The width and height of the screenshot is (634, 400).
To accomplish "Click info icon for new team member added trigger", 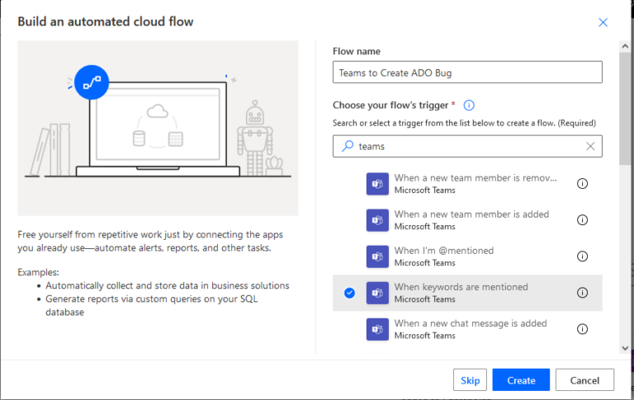I will click(x=582, y=220).
